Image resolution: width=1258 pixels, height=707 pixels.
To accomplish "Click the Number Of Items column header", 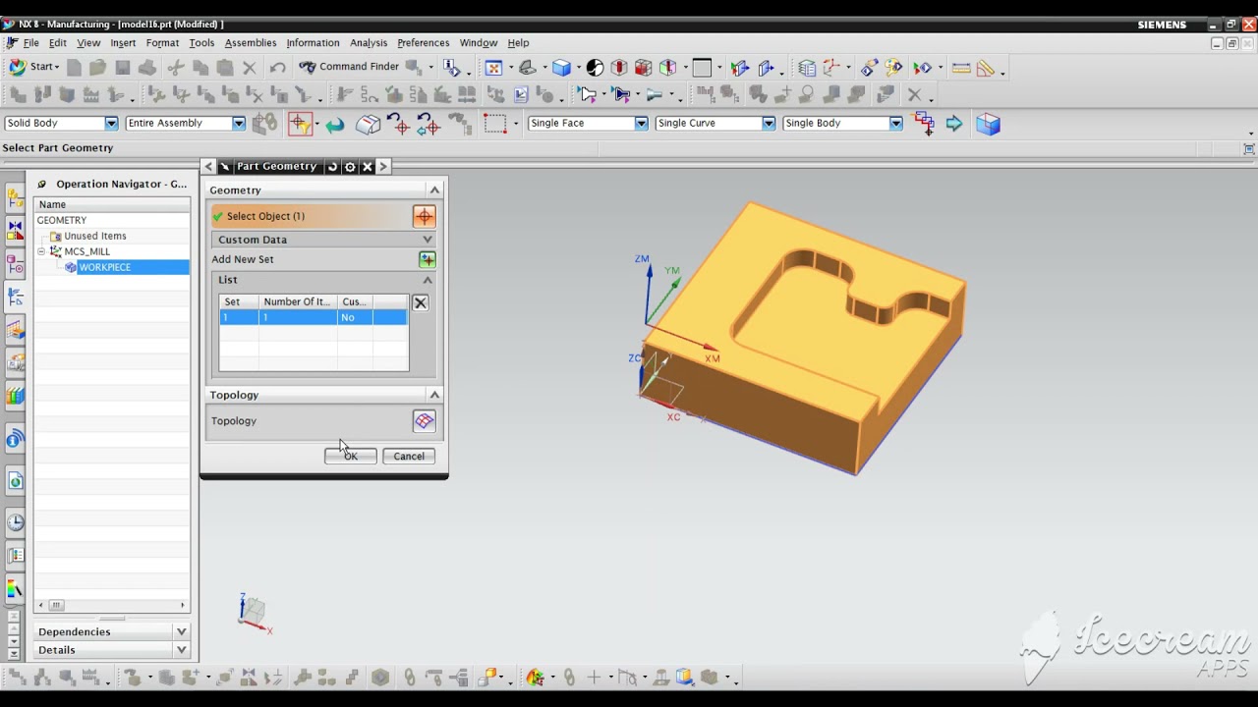I will tap(298, 301).
